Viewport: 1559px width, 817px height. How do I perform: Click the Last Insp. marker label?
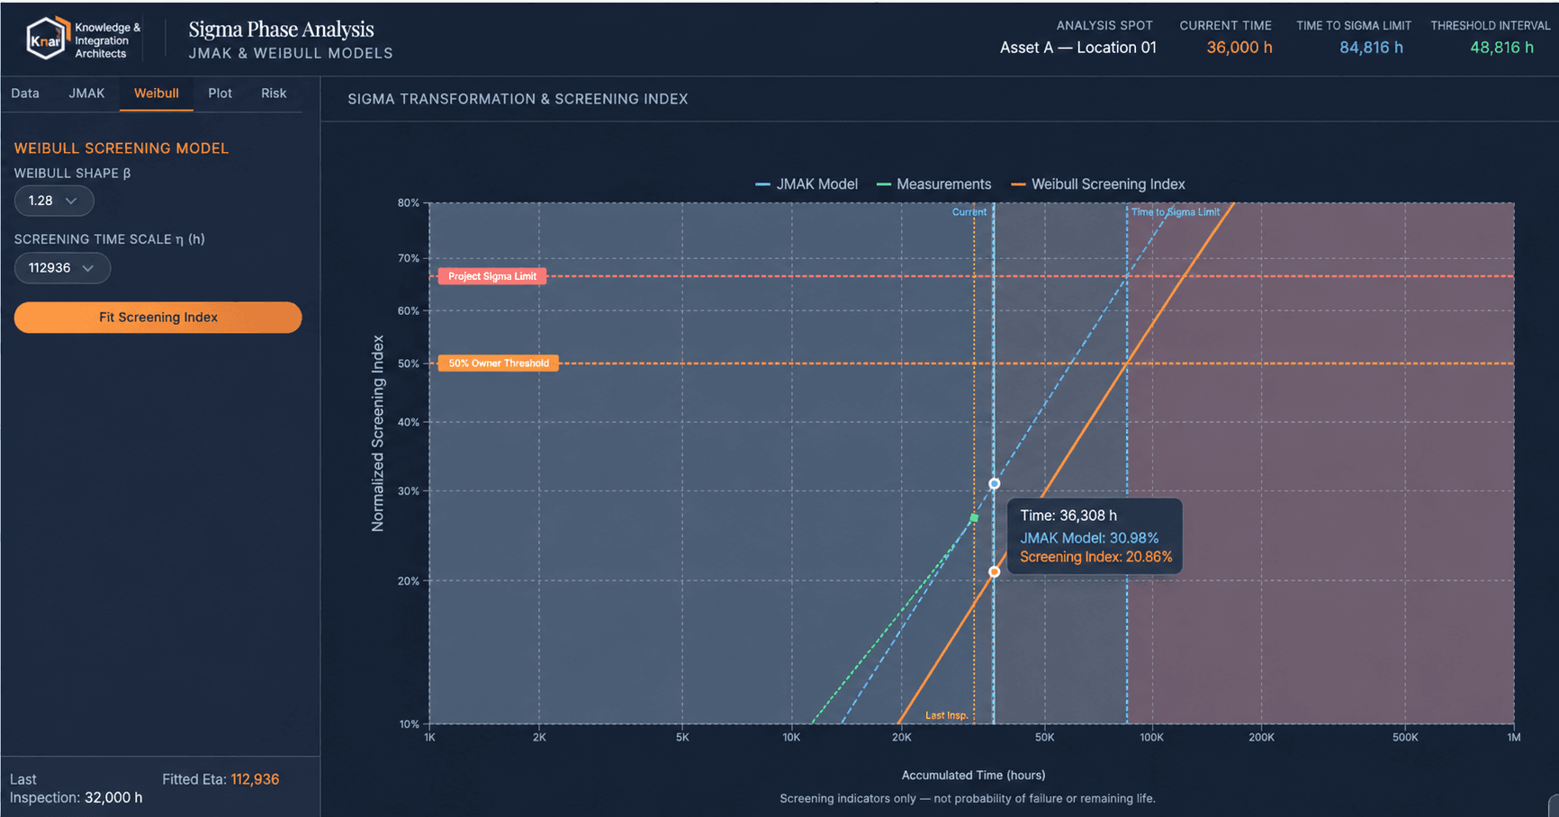[947, 715]
